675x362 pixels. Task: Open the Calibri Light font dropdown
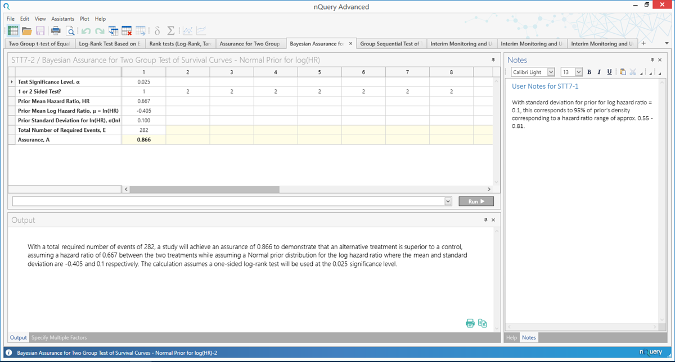tap(551, 72)
